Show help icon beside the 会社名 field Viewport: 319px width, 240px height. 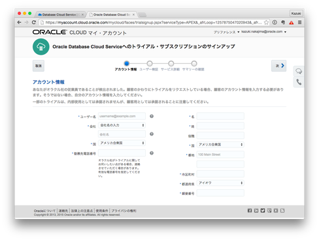pos(152,134)
